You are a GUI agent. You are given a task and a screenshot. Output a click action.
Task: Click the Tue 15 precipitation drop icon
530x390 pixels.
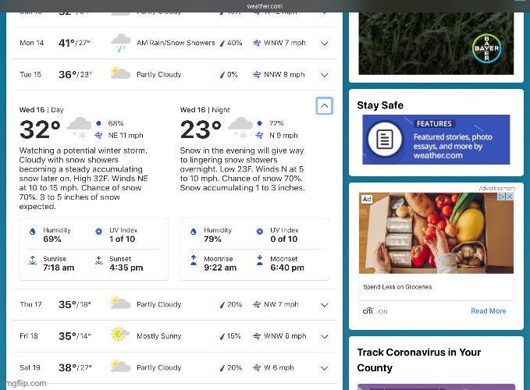(x=222, y=75)
